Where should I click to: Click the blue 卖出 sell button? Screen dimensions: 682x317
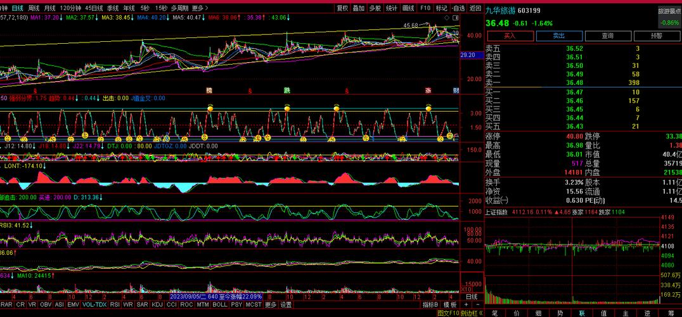(558, 36)
